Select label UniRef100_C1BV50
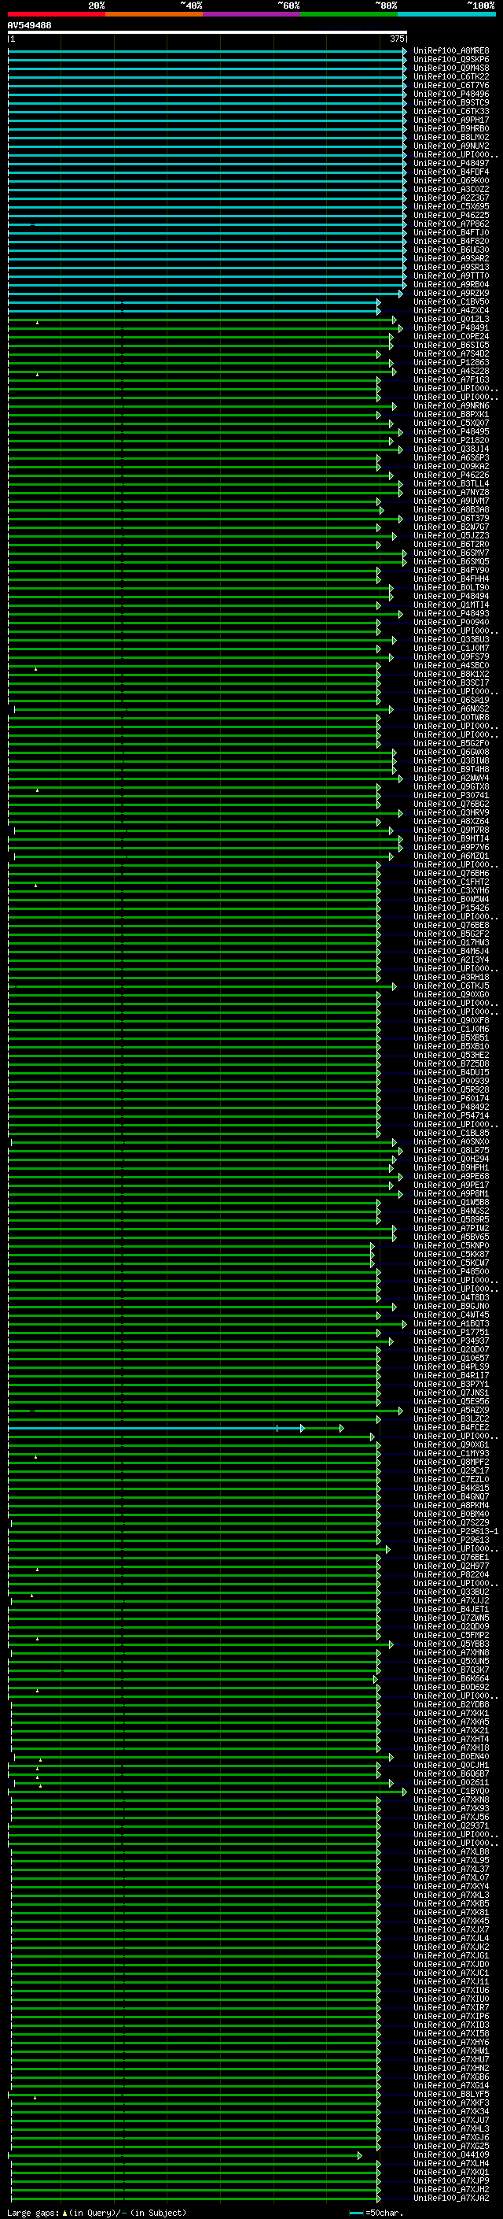503x2219 pixels. pyautogui.click(x=451, y=301)
